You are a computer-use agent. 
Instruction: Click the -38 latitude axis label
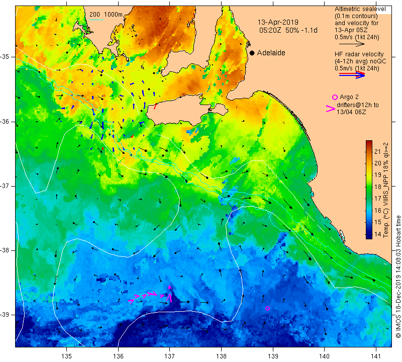5,250
